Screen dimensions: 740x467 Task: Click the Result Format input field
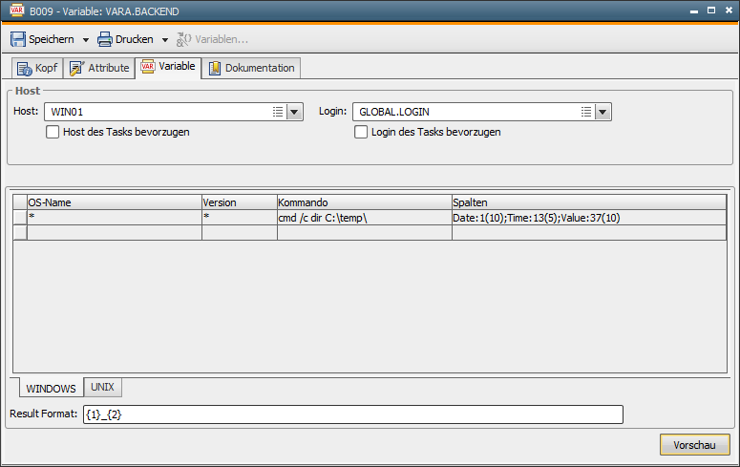point(352,414)
